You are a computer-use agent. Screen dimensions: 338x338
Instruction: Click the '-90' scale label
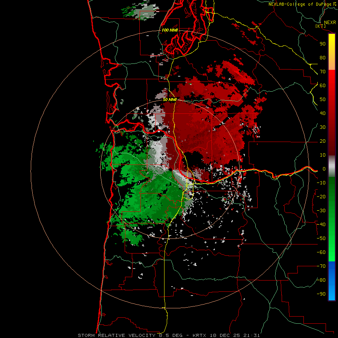[321, 294]
